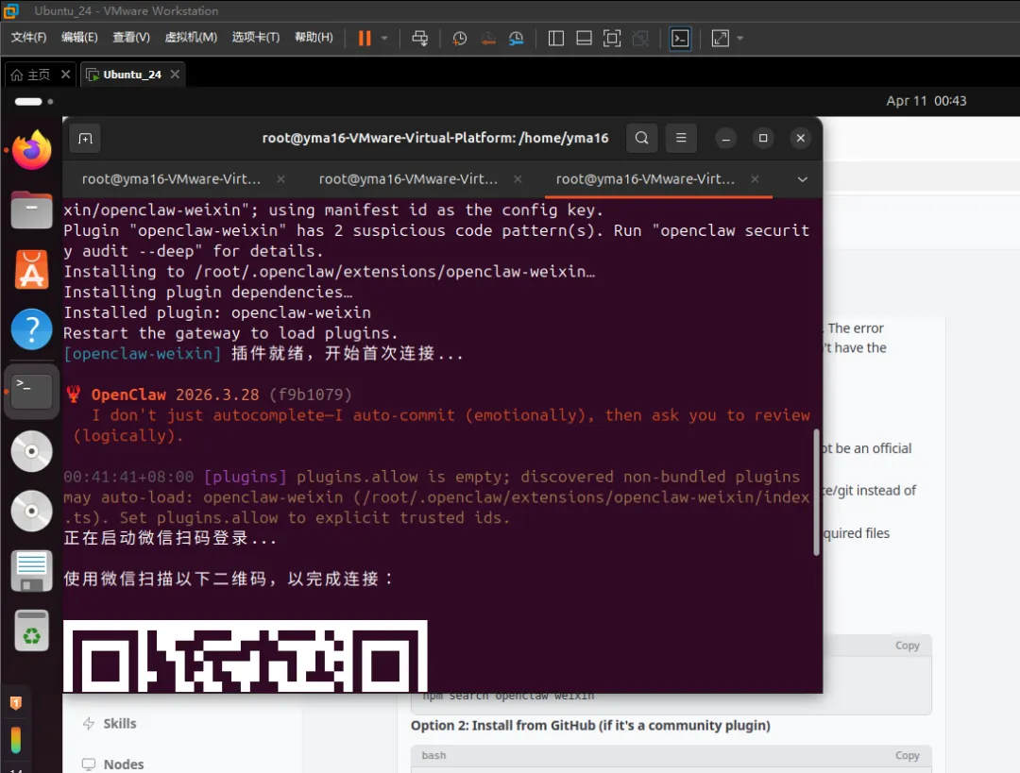
Task: Click the Terminal icon in the dock
Action: 31,392
